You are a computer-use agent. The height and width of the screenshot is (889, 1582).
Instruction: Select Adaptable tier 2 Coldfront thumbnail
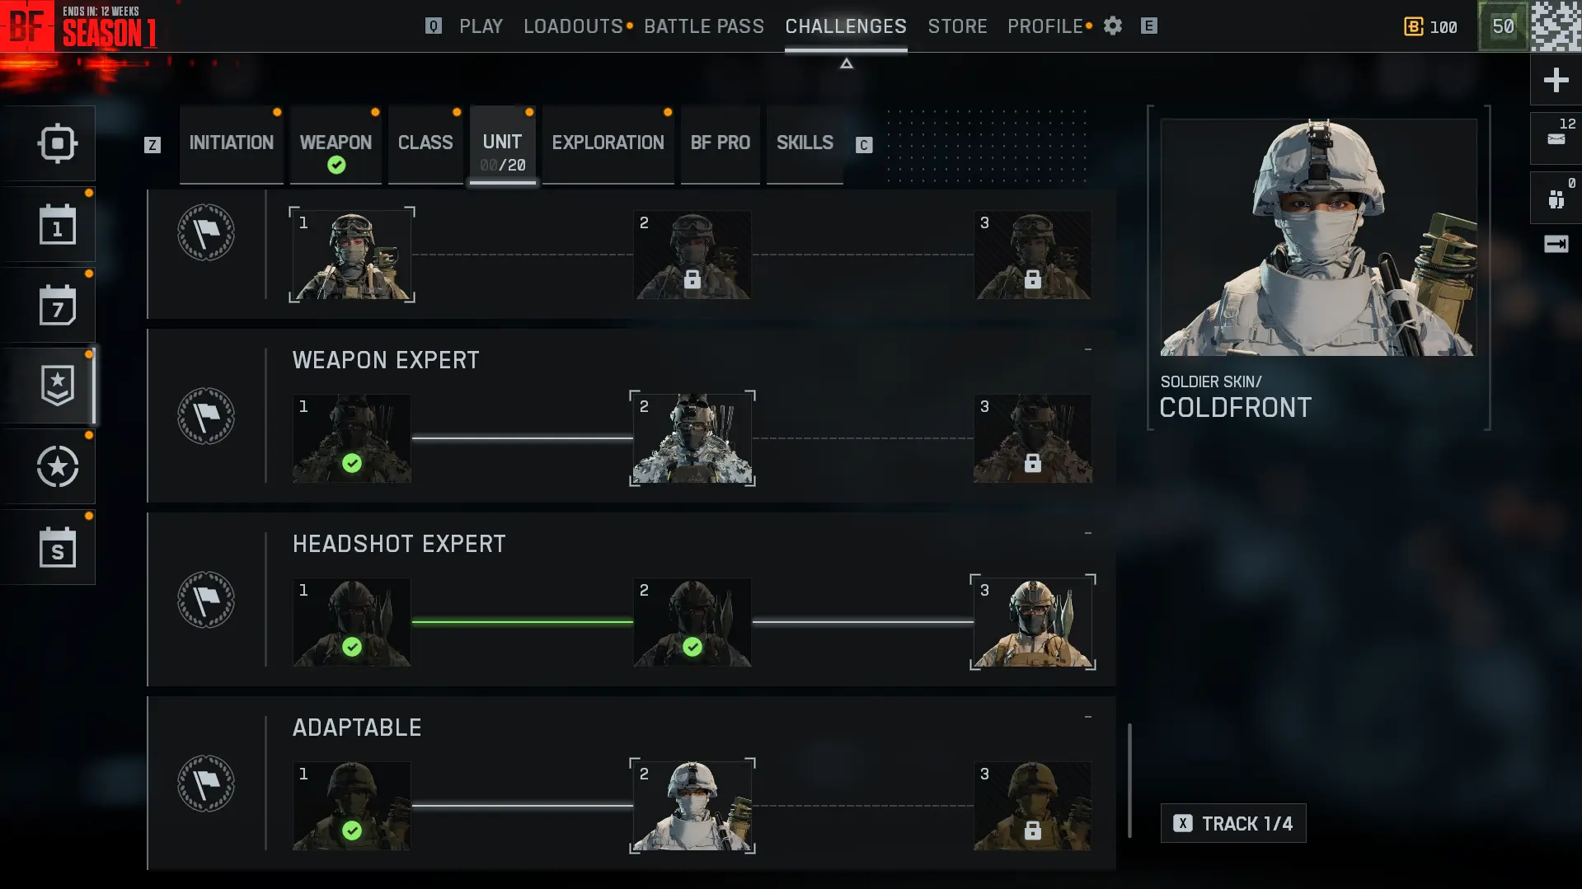coord(692,806)
